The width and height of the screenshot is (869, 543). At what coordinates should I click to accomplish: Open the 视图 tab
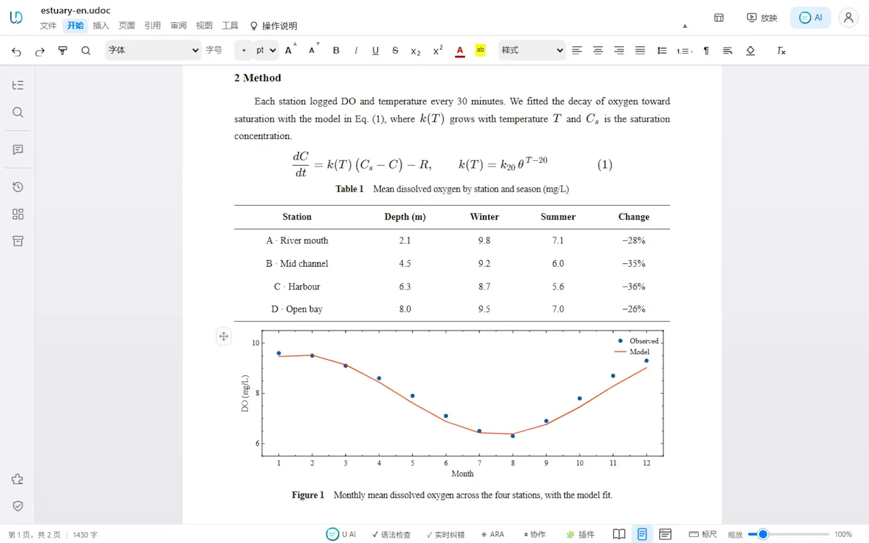tap(204, 26)
